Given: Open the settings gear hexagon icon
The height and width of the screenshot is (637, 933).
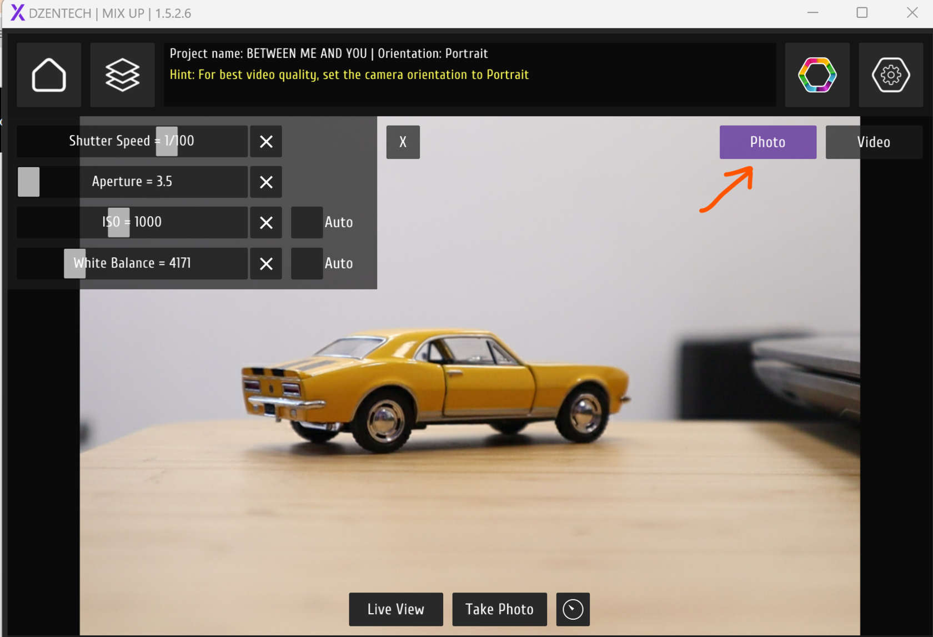Looking at the screenshot, I should [891, 75].
